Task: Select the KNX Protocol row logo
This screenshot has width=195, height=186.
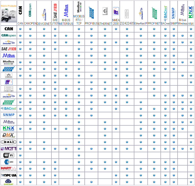Action: coord(9,129)
